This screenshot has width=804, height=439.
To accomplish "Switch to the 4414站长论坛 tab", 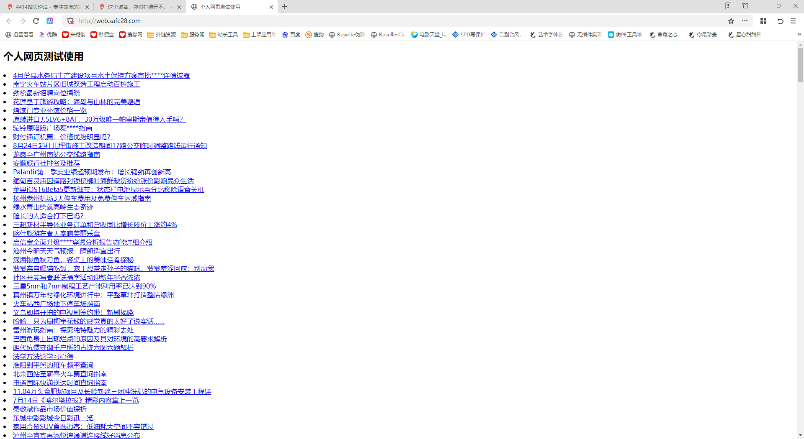I will 47,7.
